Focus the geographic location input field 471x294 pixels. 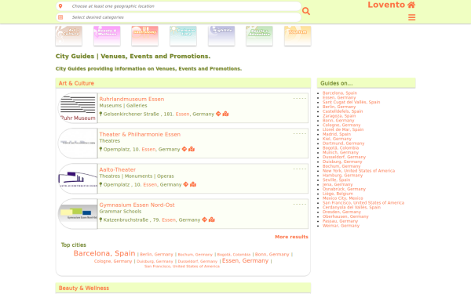178,6
